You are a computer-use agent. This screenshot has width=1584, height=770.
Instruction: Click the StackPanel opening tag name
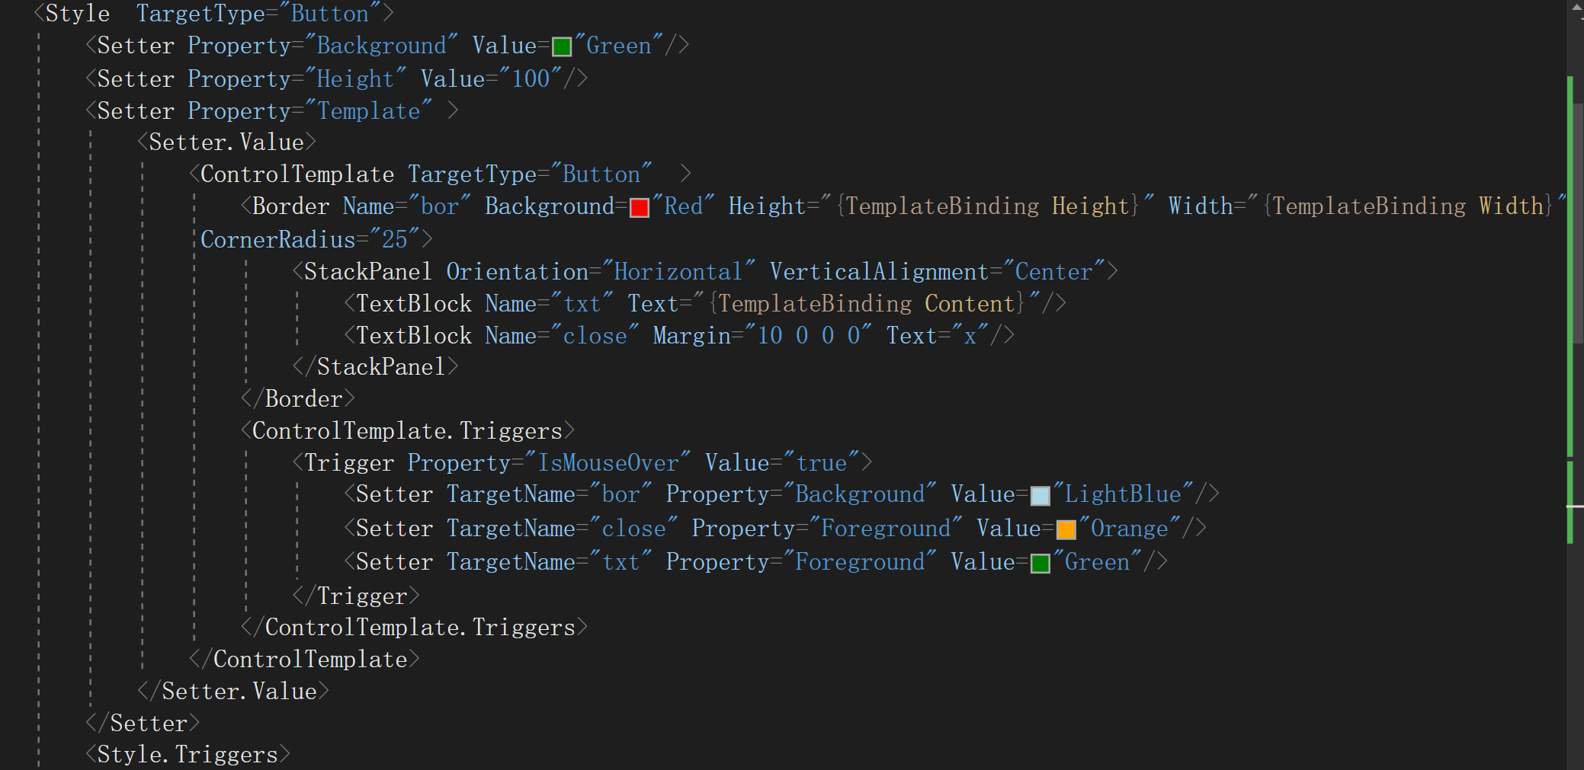[x=367, y=272]
